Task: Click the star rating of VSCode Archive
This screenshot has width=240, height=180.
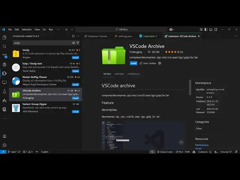Action: click(x=174, y=52)
